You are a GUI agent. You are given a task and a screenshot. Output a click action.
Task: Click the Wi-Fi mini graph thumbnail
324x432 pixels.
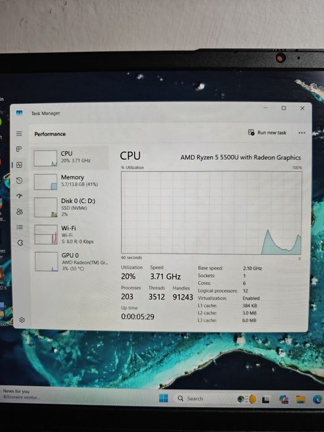click(46, 235)
